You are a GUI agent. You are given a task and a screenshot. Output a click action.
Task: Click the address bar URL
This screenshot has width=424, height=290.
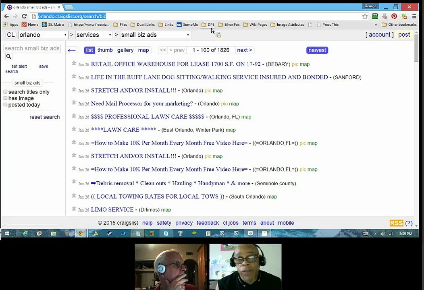72,16
